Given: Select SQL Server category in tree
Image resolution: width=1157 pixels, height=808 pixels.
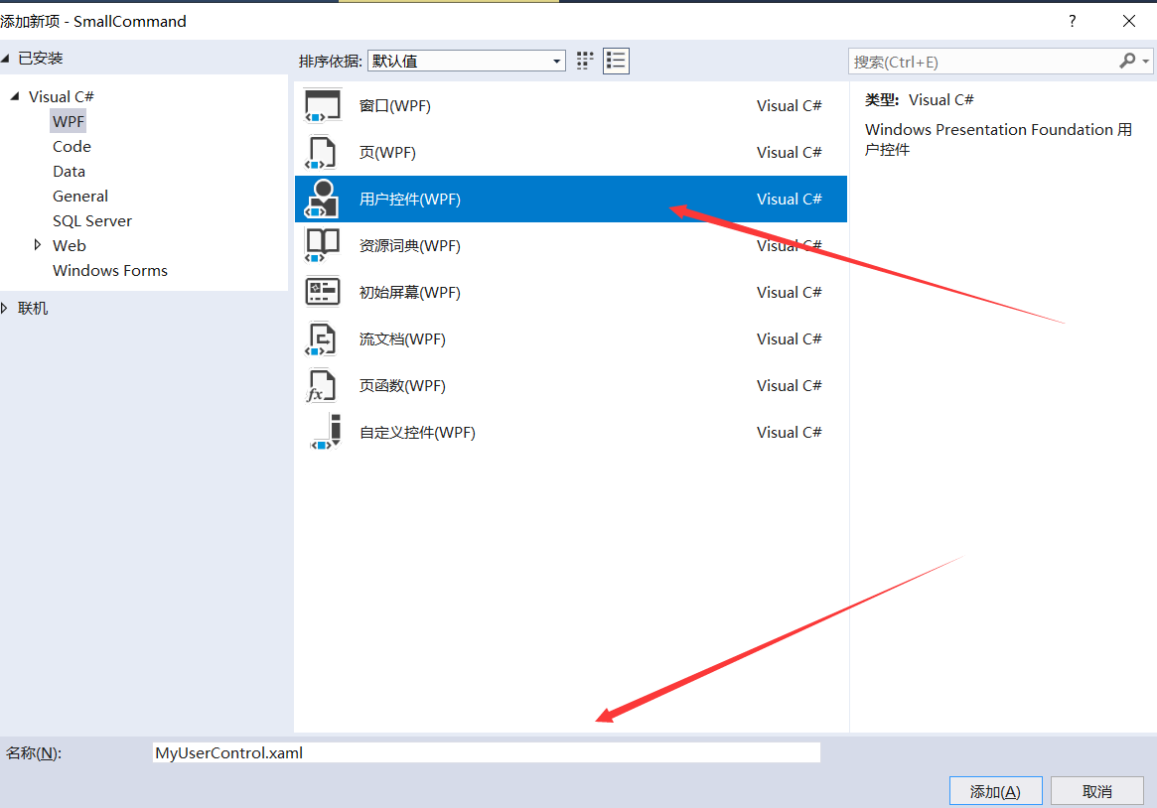Looking at the screenshot, I should [x=92, y=221].
